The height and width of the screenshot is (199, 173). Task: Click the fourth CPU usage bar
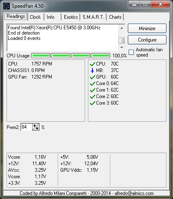(101, 56)
